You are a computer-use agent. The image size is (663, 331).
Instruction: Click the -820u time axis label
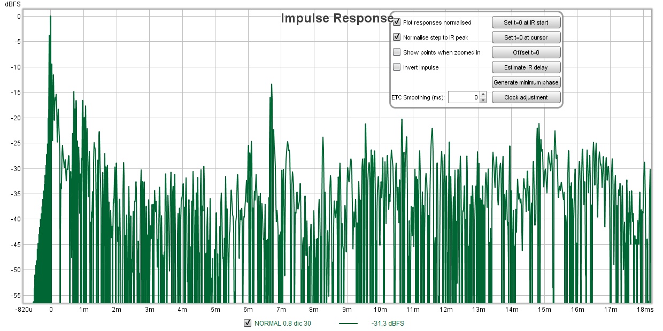coord(24,310)
